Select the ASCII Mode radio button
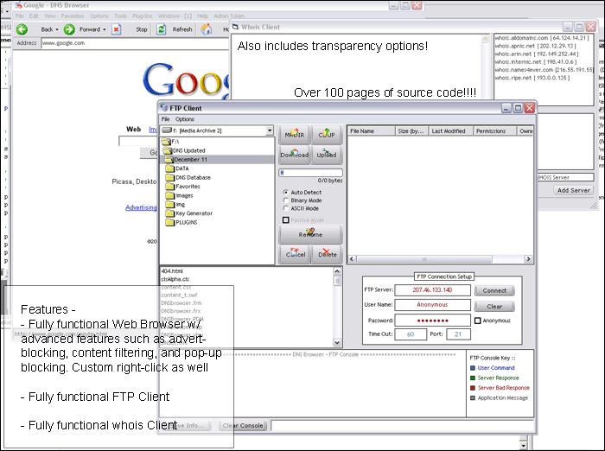This screenshot has height=451, width=605. (x=287, y=208)
